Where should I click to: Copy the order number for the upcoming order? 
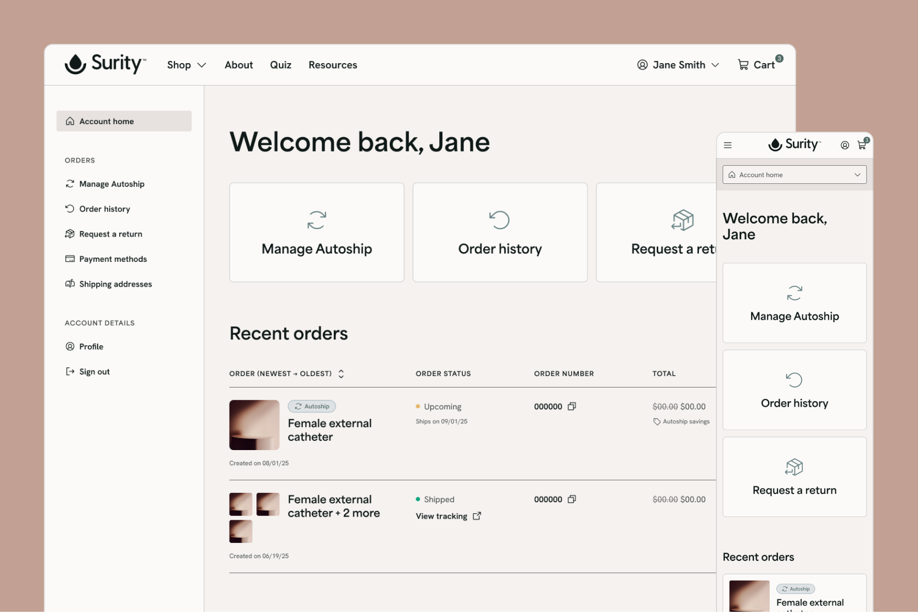click(572, 406)
